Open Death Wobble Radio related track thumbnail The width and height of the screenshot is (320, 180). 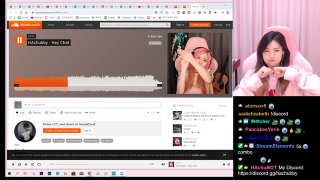(177, 115)
